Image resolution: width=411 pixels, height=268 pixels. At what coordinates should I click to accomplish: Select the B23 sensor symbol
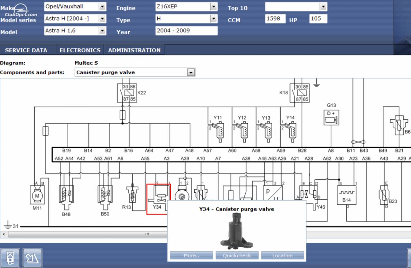[384, 195]
